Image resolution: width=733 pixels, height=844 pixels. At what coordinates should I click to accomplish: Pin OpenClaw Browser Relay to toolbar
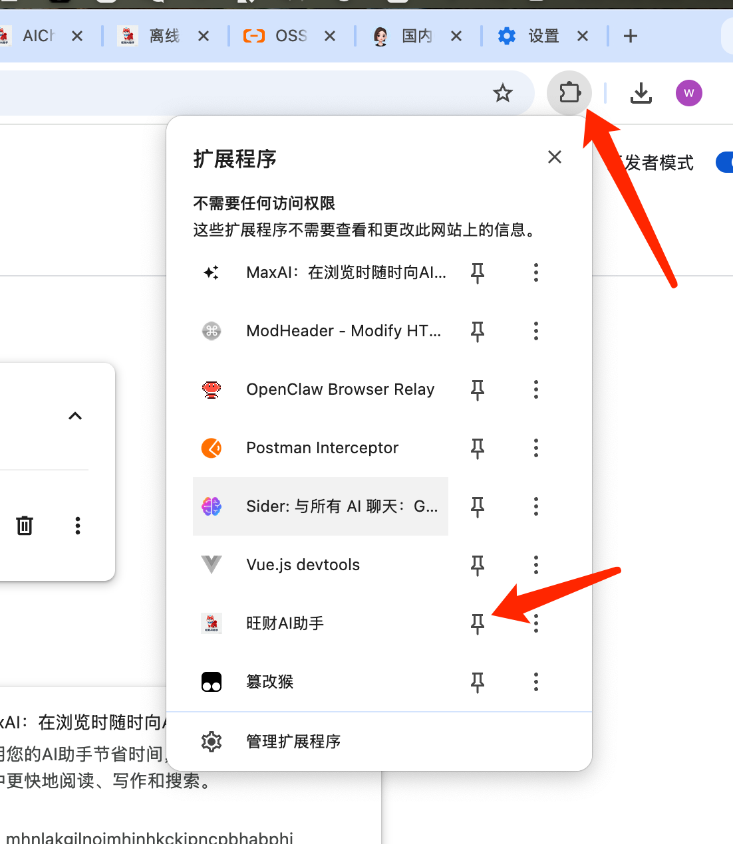coord(478,389)
